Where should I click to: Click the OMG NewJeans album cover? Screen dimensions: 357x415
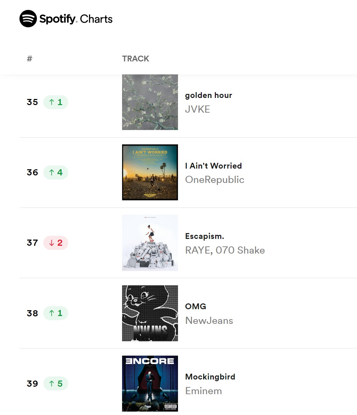point(150,313)
